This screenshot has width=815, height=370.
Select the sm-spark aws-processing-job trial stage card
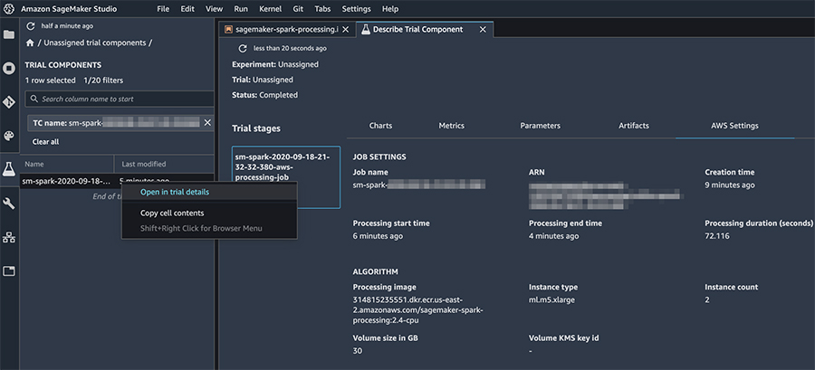[x=286, y=177]
